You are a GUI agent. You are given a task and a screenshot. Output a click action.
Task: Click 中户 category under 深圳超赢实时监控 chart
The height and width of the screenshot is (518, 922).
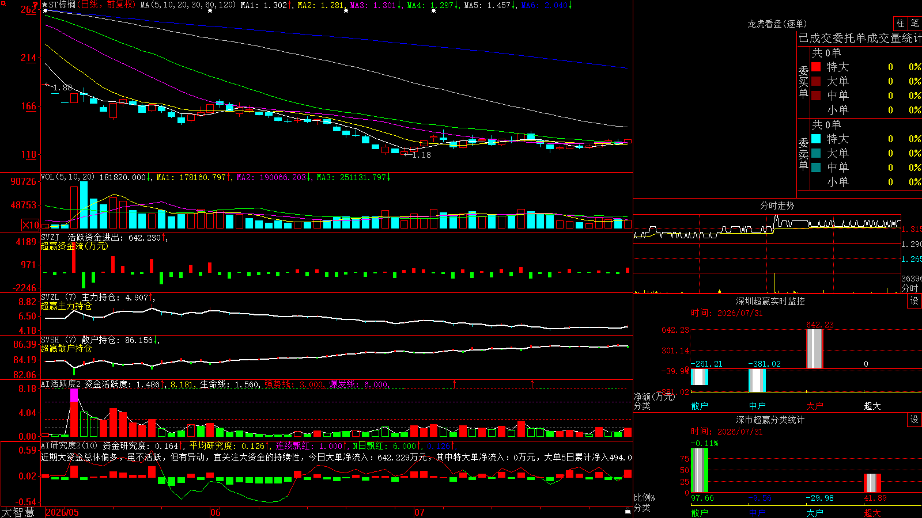(x=757, y=406)
